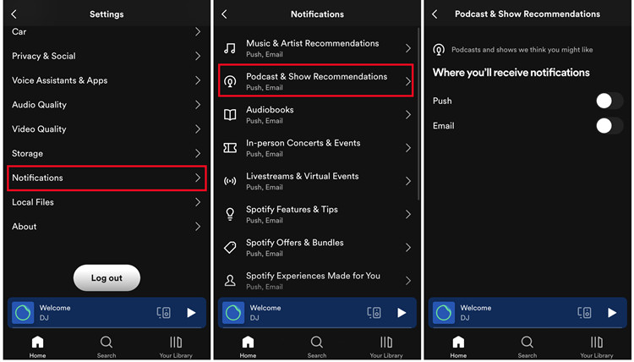Open Podcast & Show Recommendations row
The image size is (634, 362).
point(316,80)
